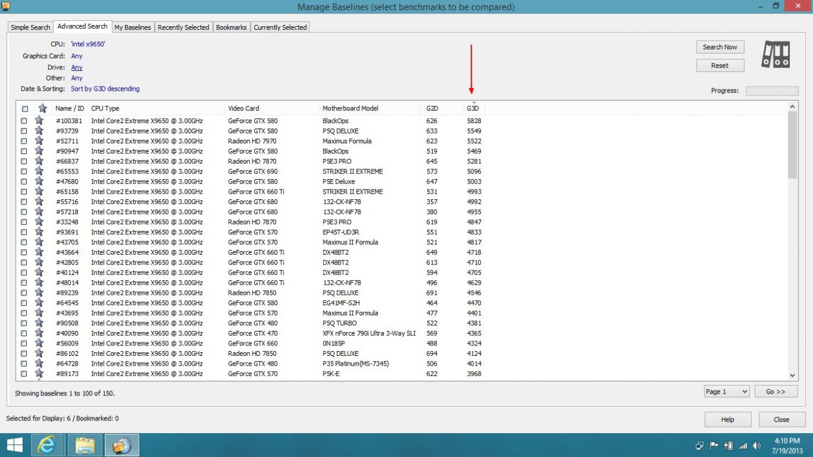This screenshot has width=813, height=457.
Task: Open Windows Start button
Action: [x=15, y=445]
